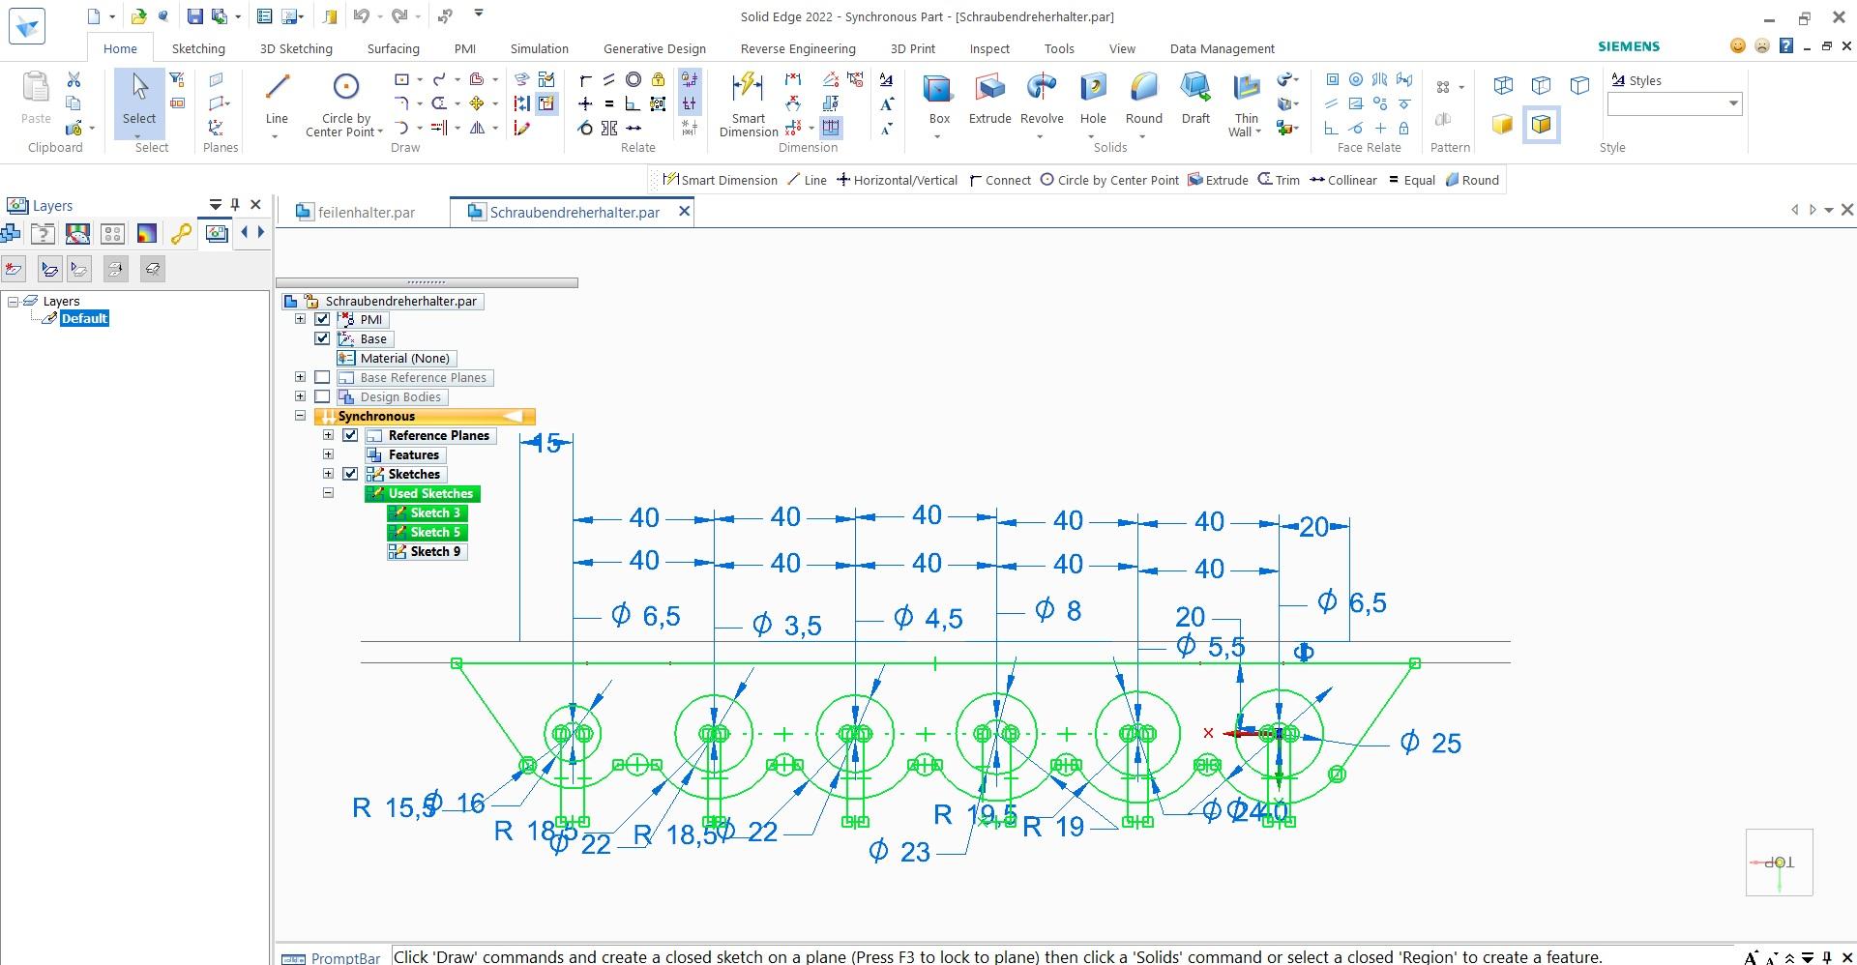Click the R 19 radius dimension
Image resolution: width=1857 pixels, height=965 pixels.
(1054, 827)
